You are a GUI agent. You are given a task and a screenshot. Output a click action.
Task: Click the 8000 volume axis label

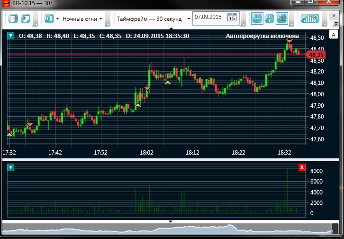317,171
